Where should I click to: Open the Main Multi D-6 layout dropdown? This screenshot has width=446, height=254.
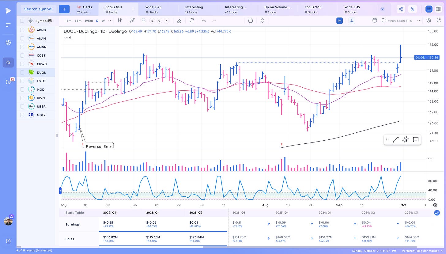[x=402, y=21]
